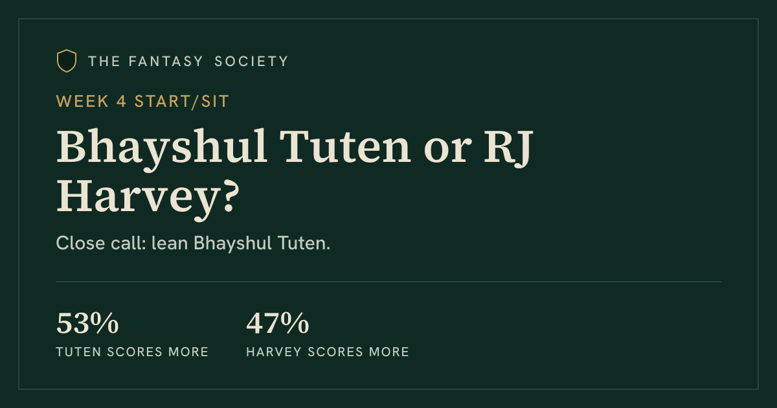777x408 pixels.
Task: Open The Fantasy Society brand name
Action: (x=188, y=62)
